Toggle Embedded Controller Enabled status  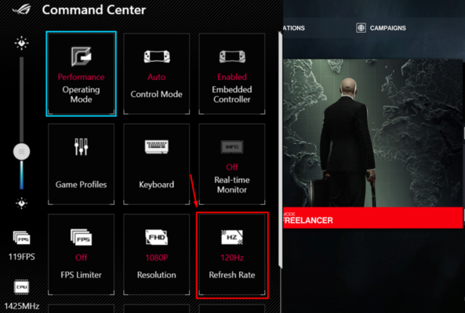(x=232, y=77)
